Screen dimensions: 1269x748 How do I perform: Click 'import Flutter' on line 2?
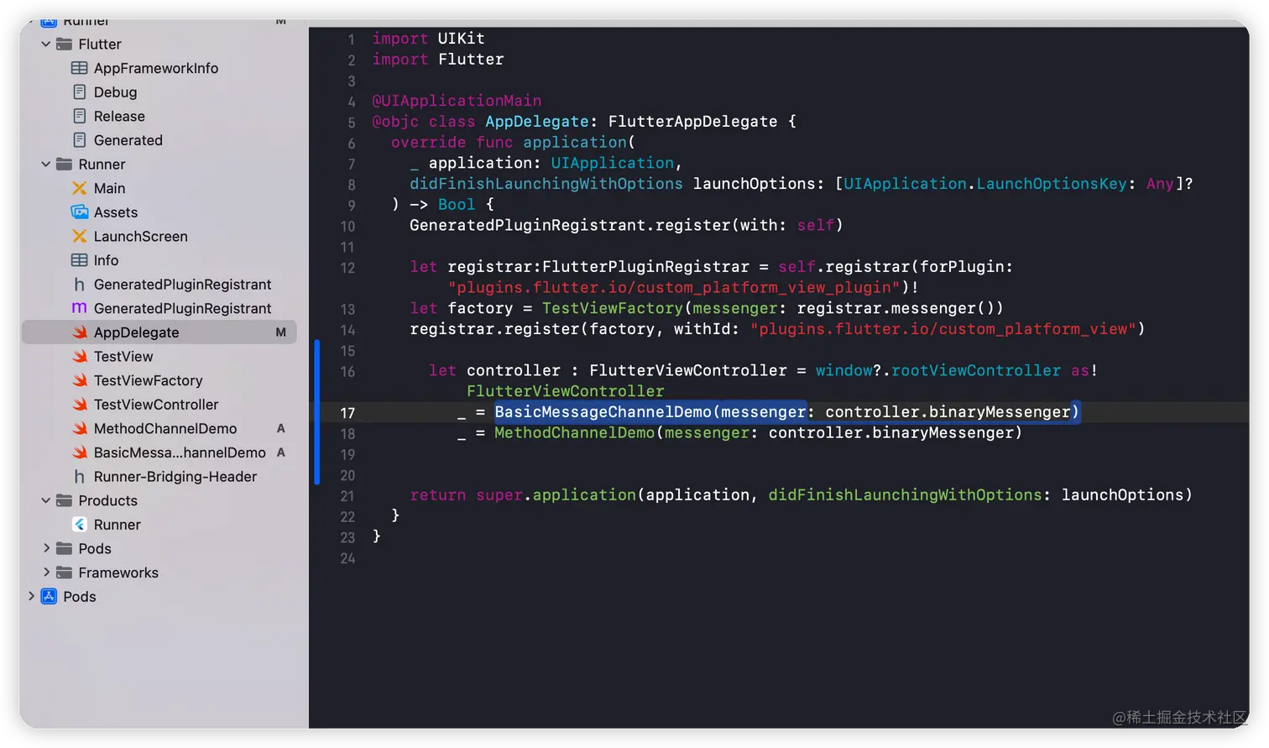coord(438,60)
